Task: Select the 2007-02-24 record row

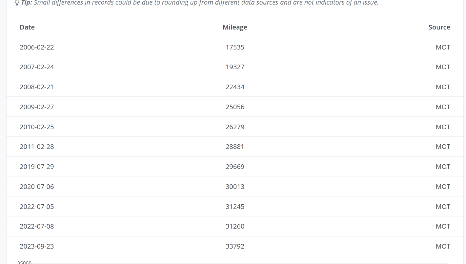Action: tap(235, 67)
